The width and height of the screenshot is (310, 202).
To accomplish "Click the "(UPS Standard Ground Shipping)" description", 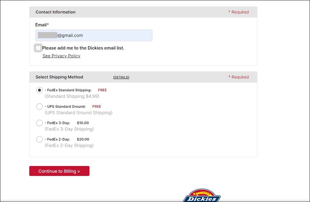I will pos(78,113).
